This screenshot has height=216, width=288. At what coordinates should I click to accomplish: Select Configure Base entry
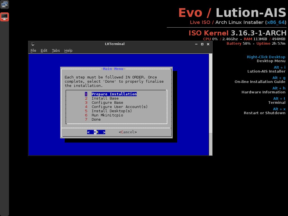[104, 102]
